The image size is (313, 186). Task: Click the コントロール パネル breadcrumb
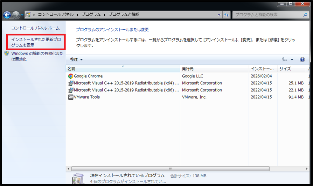pos(56,15)
